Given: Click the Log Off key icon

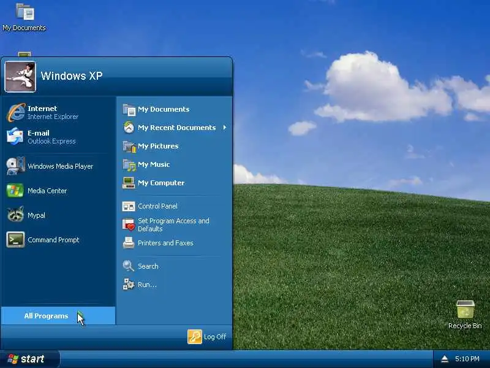Looking at the screenshot, I should click(195, 337).
